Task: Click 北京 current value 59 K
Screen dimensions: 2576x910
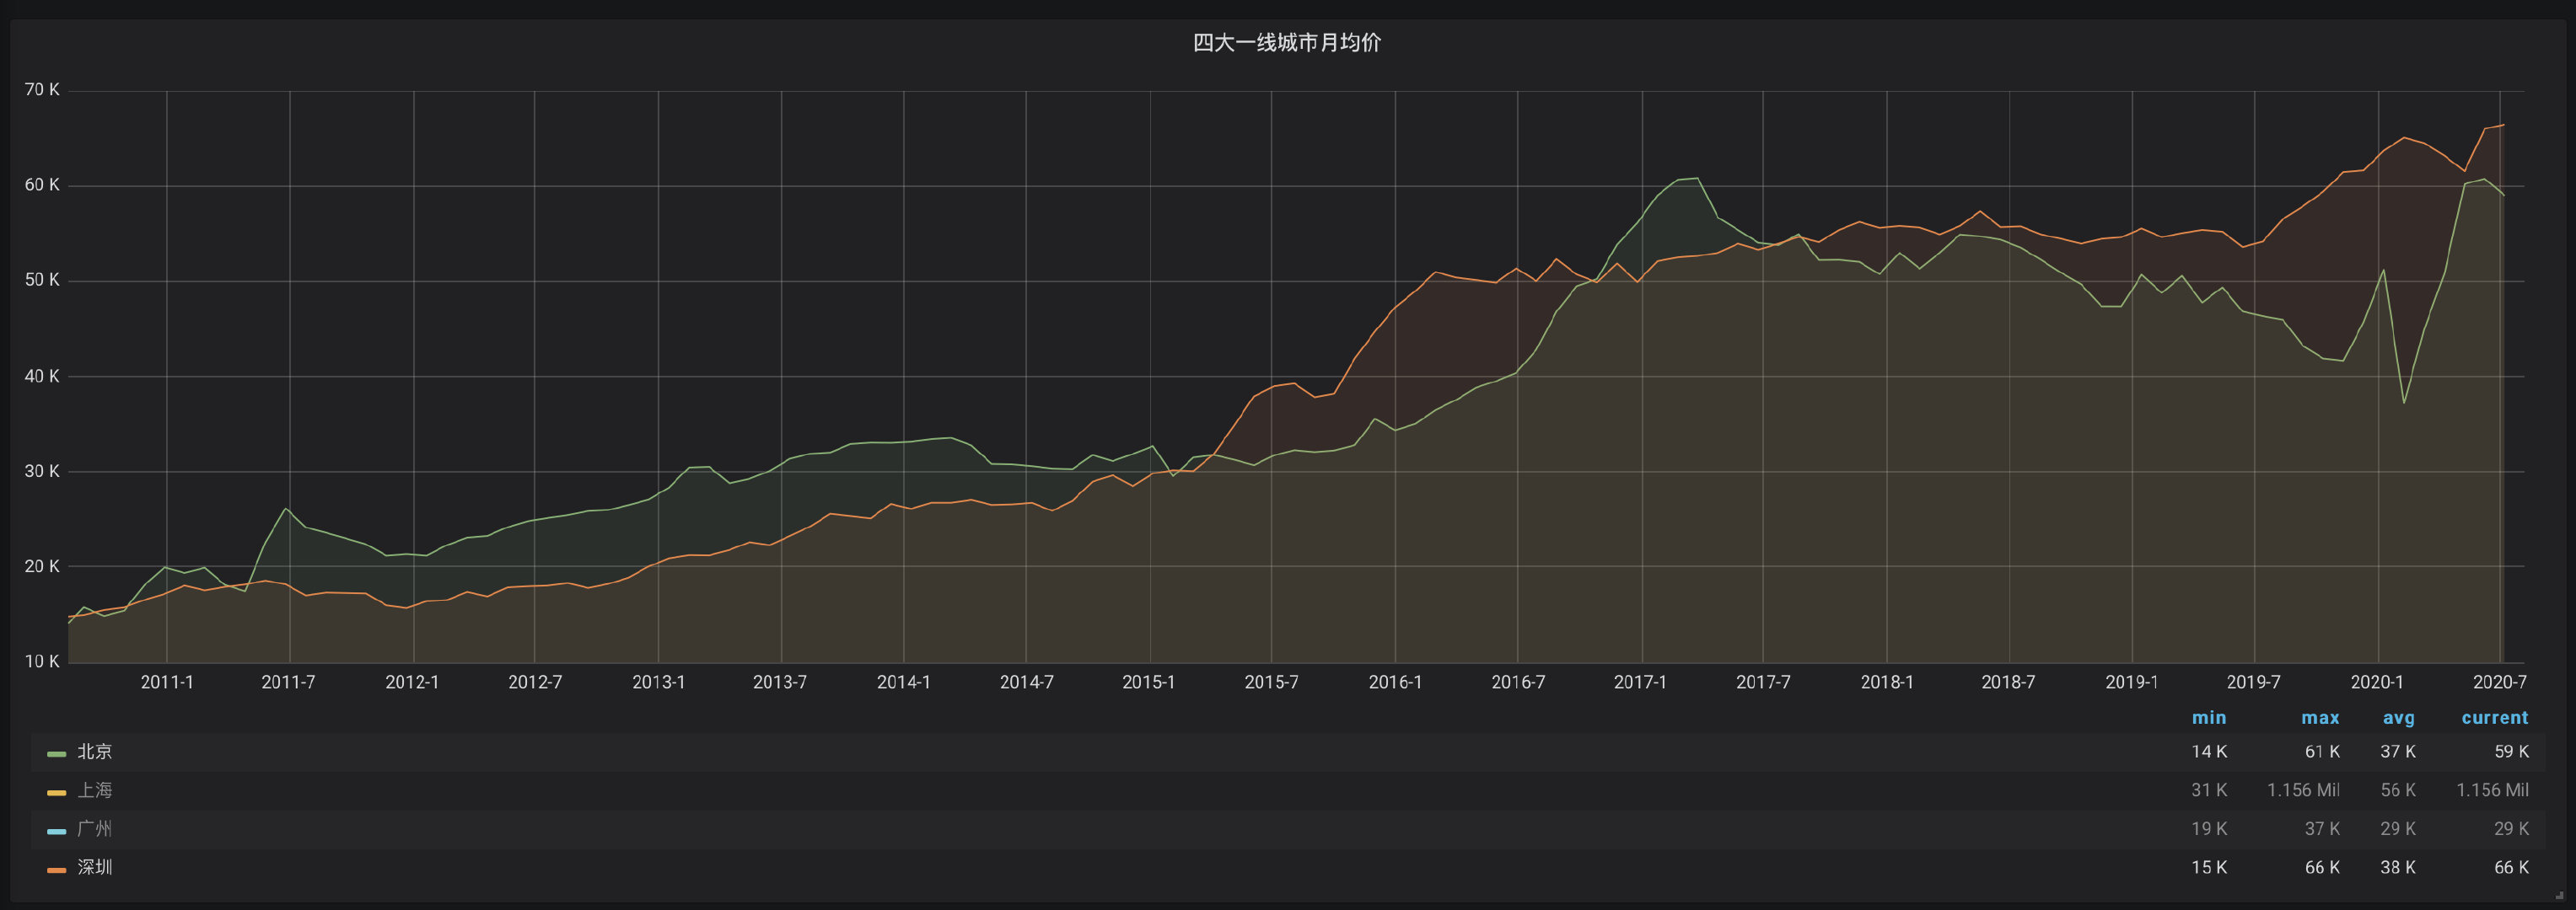Action: click(x=2511, y=752)
